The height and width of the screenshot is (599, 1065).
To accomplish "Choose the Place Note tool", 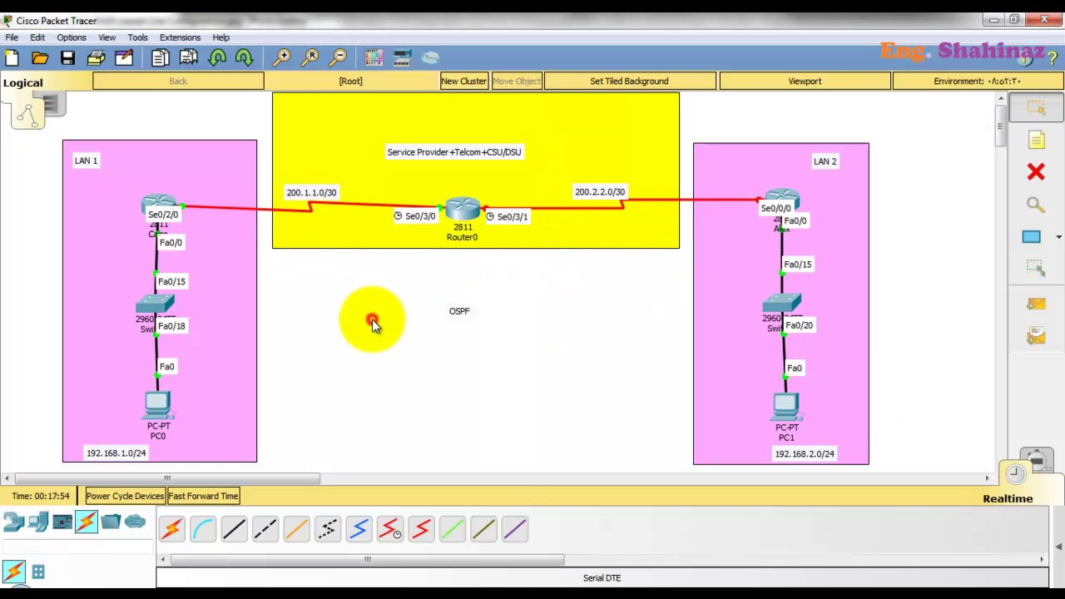I will coord(1036,140).
